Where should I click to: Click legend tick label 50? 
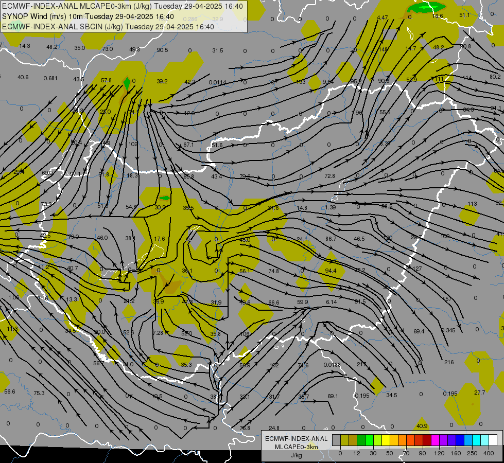389,453
